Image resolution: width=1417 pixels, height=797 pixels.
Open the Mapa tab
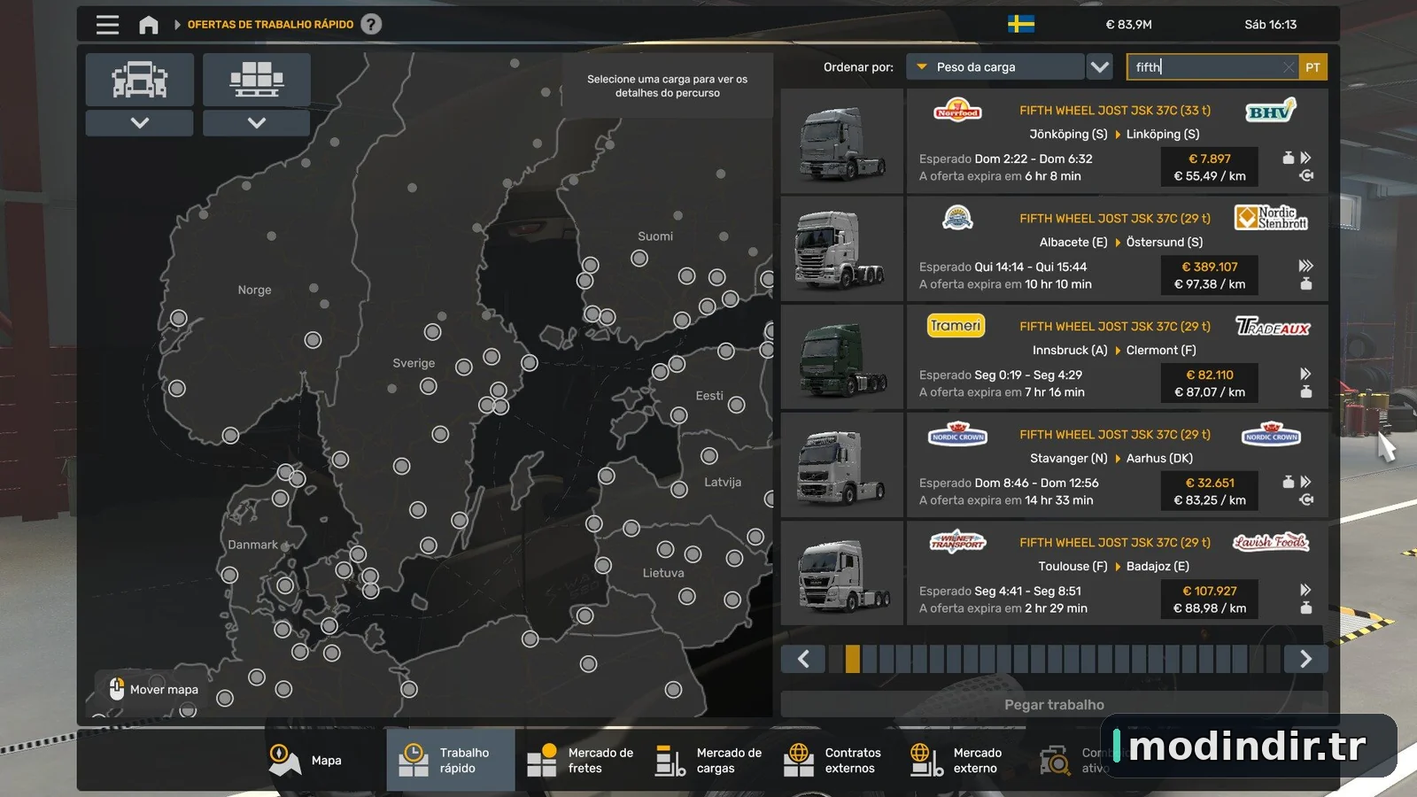pos(306,760)
